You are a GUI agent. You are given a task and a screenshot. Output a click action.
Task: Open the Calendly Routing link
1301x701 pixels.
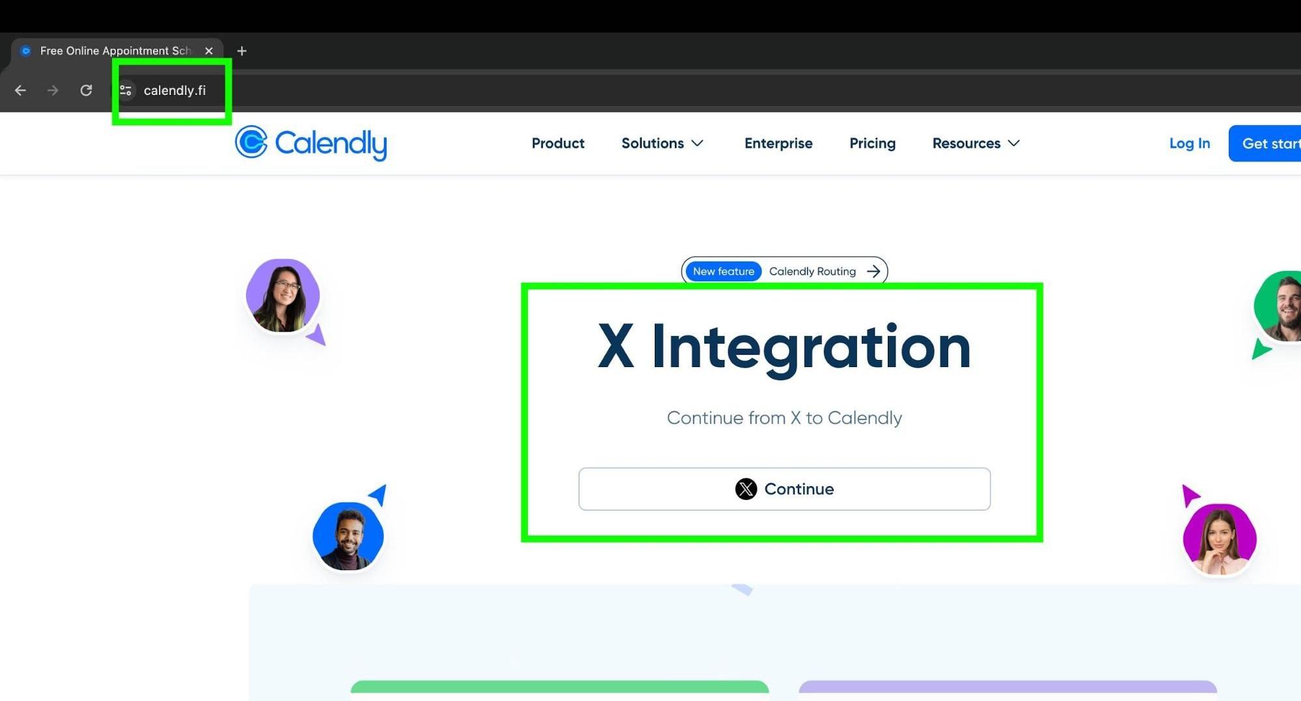click(812, 271)
